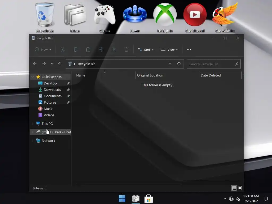Click the Paste clipboard toolbar icon
This screenshot has height=204, width=272.
click(88, 50)
